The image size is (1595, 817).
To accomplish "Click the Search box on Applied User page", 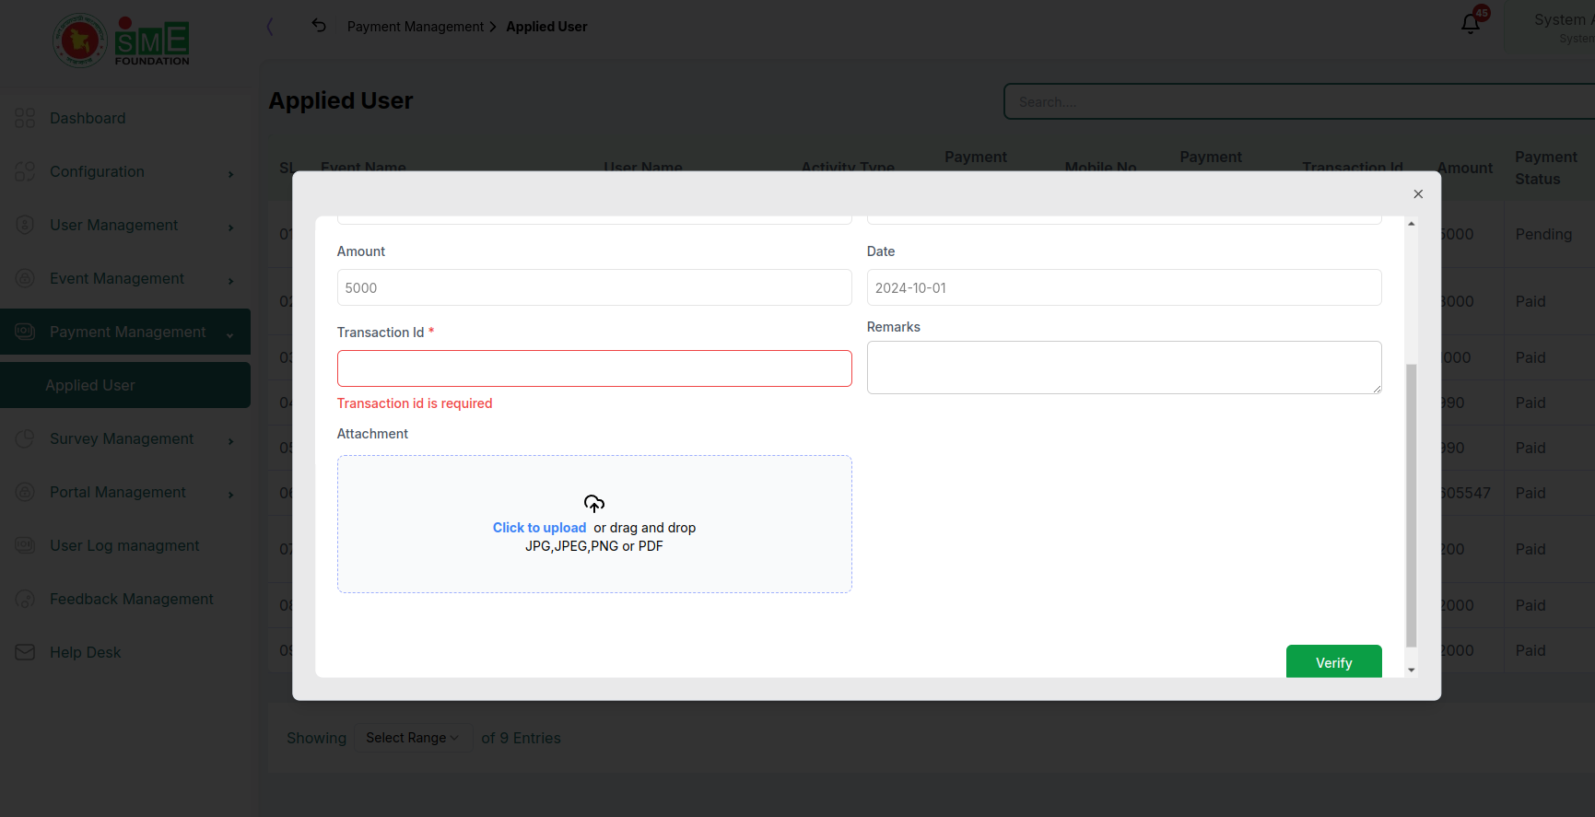I will point(1299,101).
